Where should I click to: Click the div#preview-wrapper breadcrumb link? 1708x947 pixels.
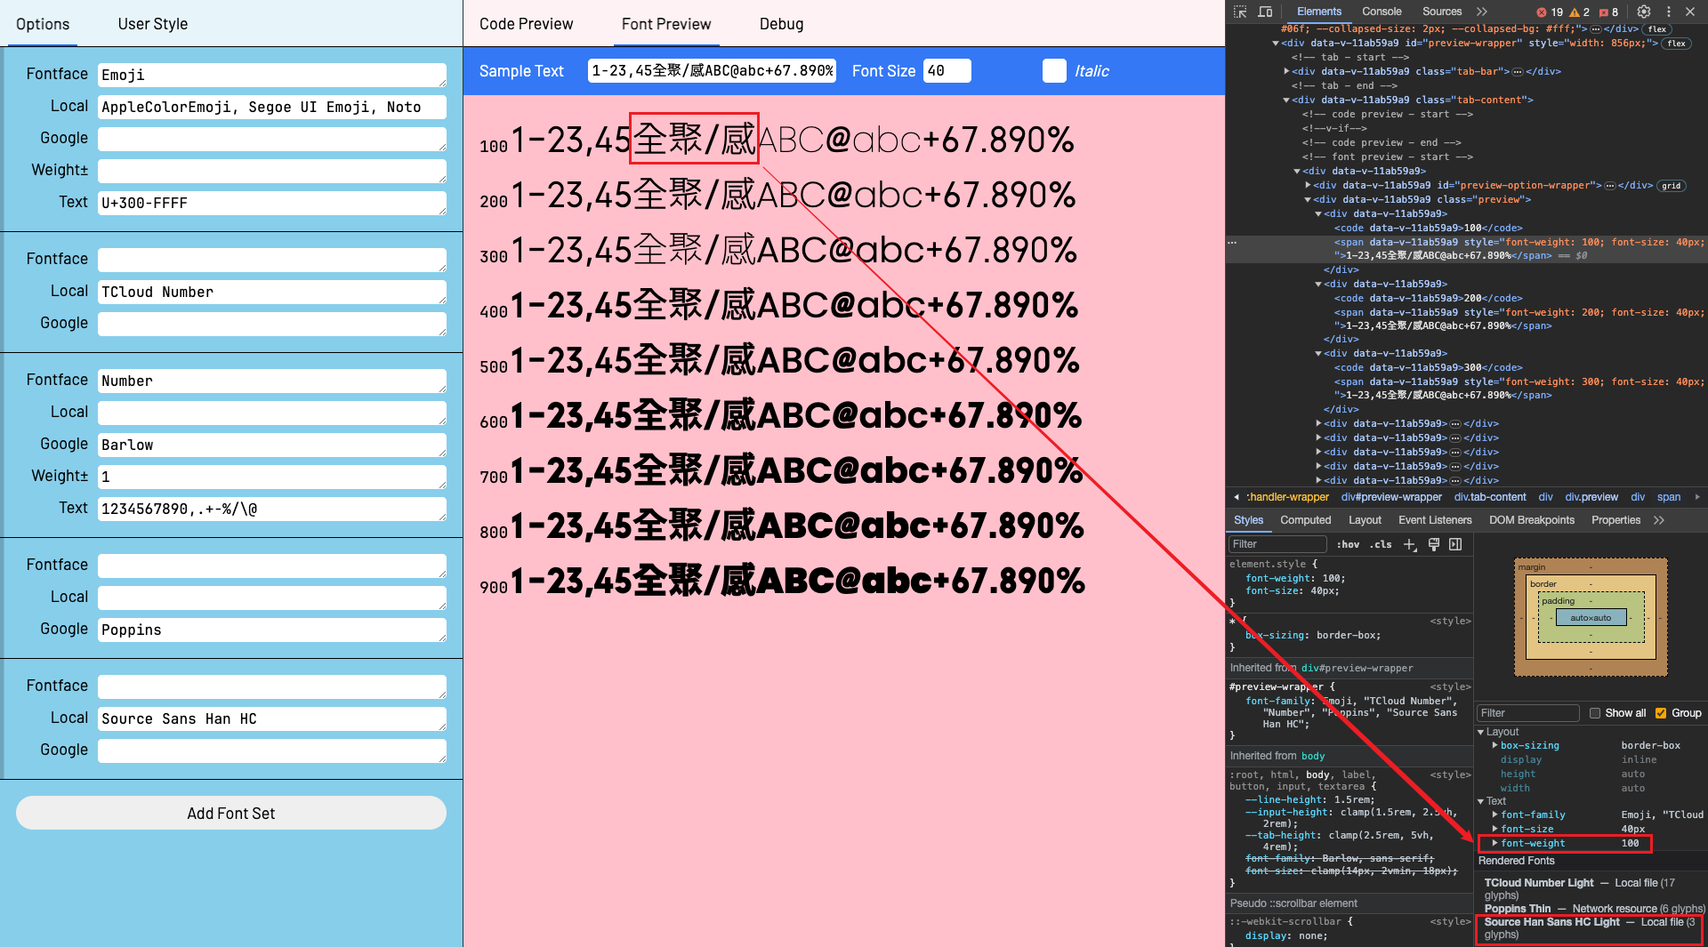point(1391,497)
